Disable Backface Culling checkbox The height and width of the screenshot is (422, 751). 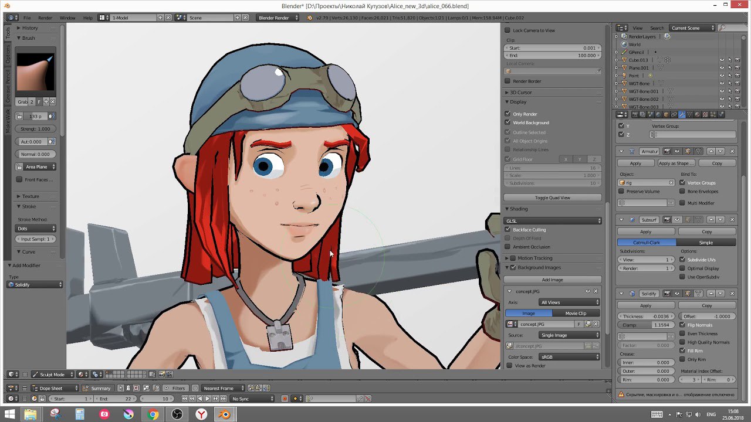coord(508,230)
